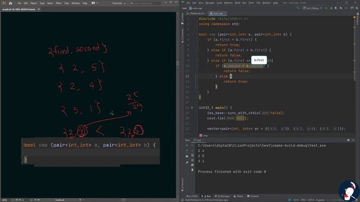Open CLion Refactor menu
This screenshot has height=202, width=360.
tap(228, 3)
